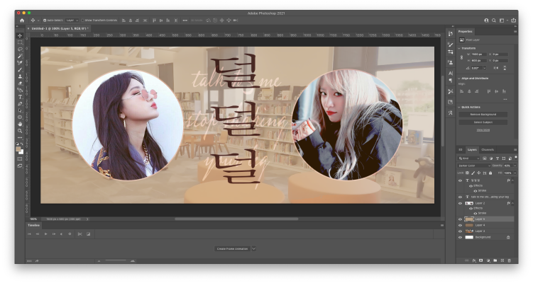Open Opacity dropdown arrow
The image size is (533, 283).
515,166
